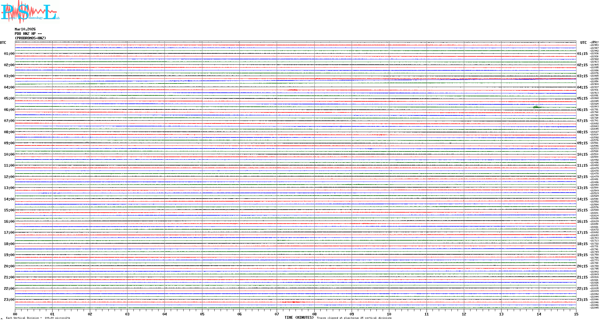Click the left UTC axis label
This screenshot has width=600, height=322.
tap(3, 43)
